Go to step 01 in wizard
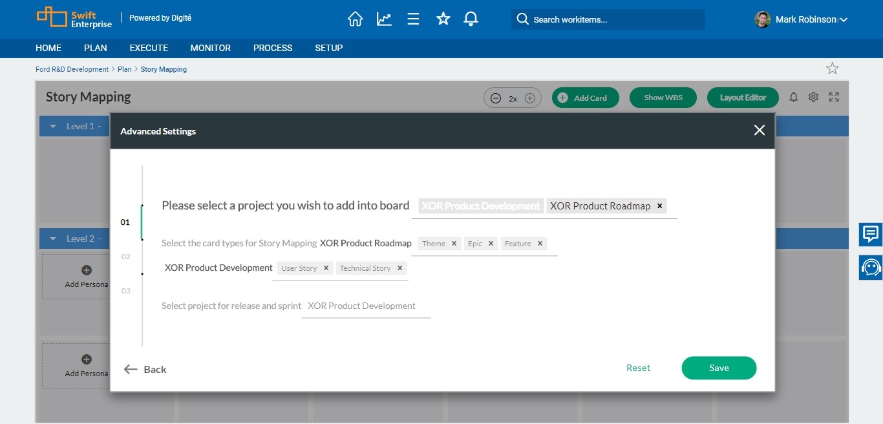 125,222
